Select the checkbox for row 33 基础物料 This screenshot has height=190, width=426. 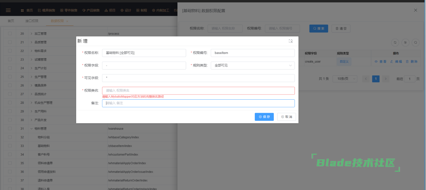point(10,146)
